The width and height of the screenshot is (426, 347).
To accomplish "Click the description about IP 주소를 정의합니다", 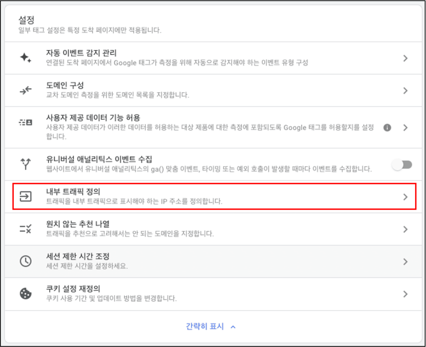I will click(134, 201).
